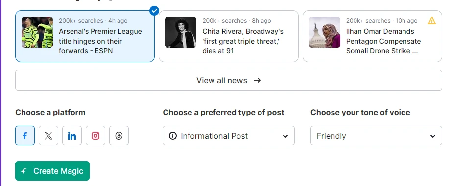Click the Chita Rivera black-and-white photo

[x=181, y=32]
